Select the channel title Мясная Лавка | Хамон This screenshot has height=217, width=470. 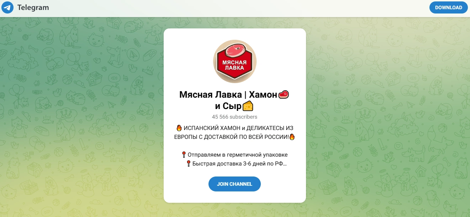[228, 94]
